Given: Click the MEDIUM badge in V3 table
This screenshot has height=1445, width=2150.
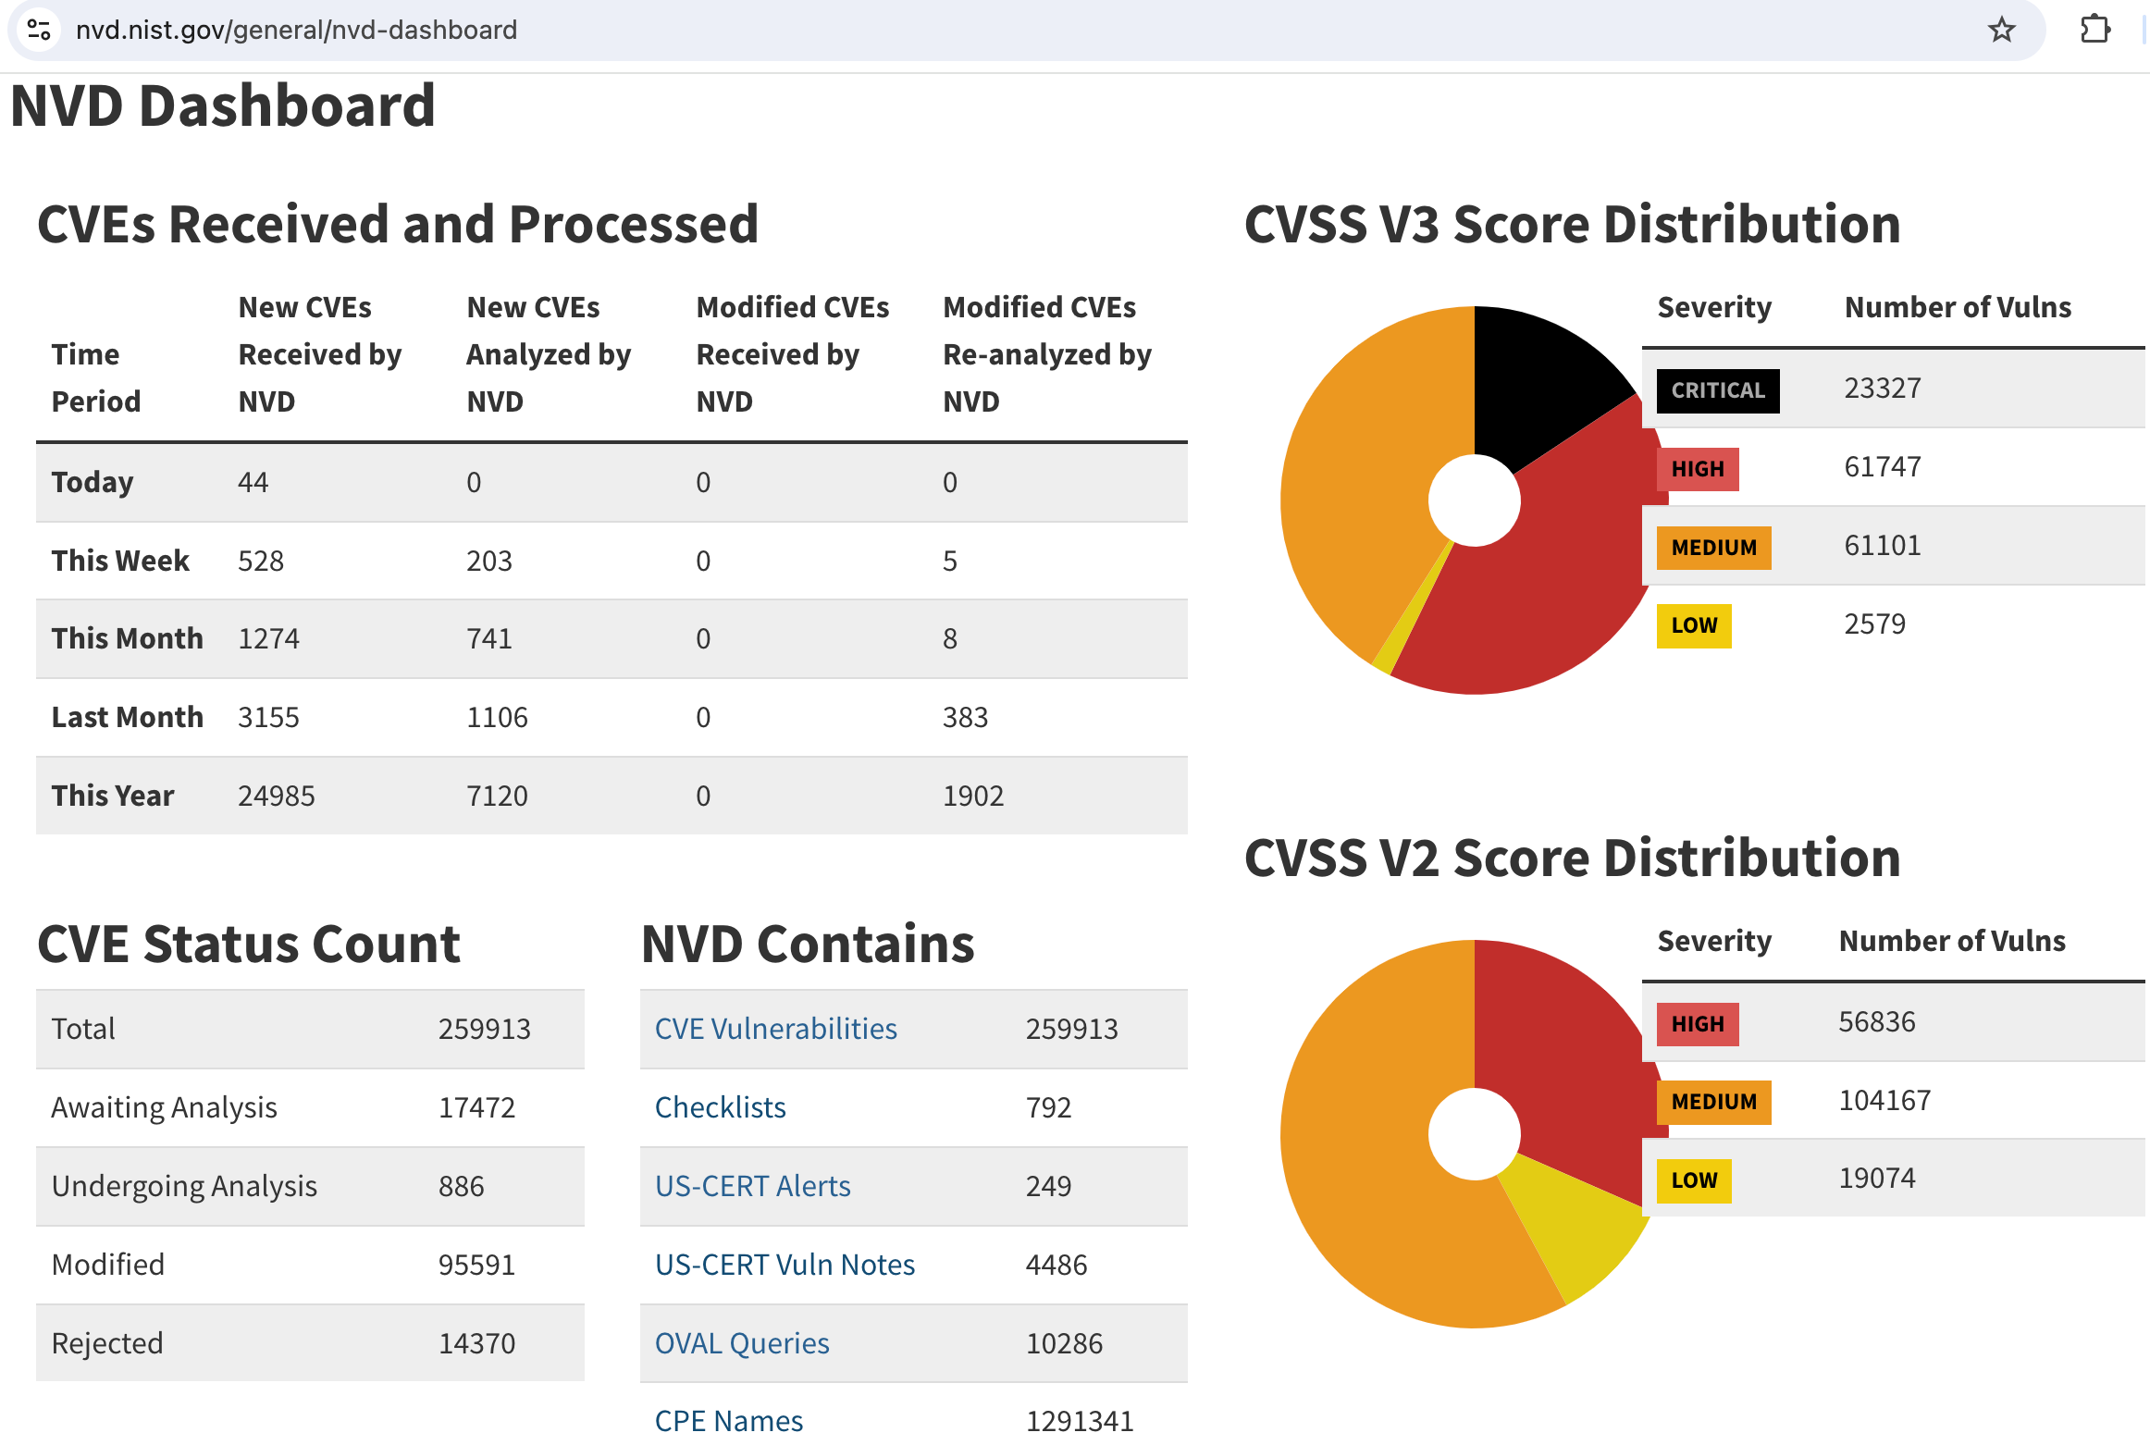Looking at the screenshot, I should [x=1713, y=548].
